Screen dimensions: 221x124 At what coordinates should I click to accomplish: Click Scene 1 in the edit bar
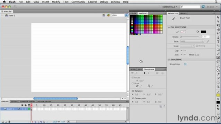pyautogui.click(x=11, y=15)
